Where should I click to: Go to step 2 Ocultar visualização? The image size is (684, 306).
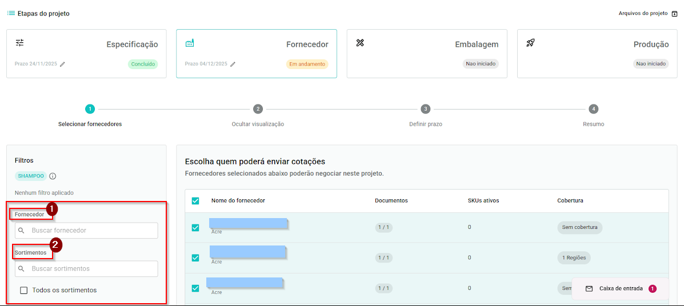pyautogui.click(x=258, y=109)
